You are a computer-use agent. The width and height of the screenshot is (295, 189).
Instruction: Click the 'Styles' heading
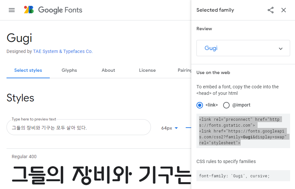point(20,98)
